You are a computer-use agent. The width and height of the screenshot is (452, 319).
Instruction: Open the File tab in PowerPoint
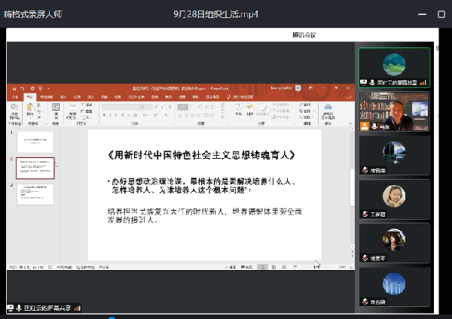14,97
